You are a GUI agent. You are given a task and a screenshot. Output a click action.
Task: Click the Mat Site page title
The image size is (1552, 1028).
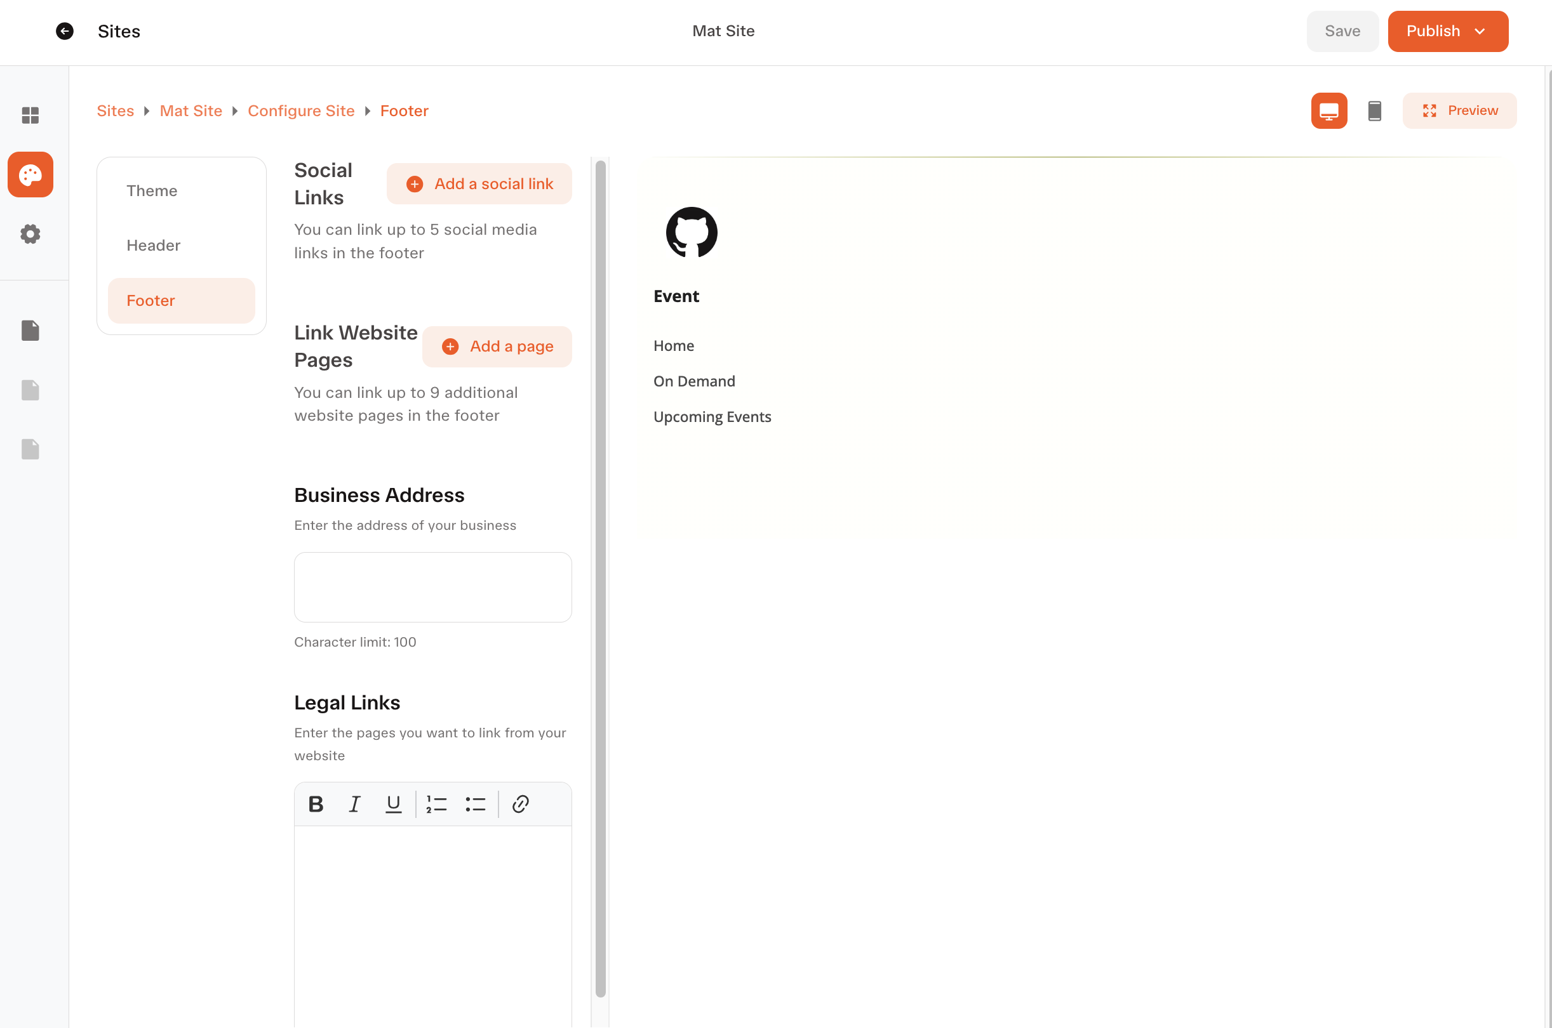723,31
